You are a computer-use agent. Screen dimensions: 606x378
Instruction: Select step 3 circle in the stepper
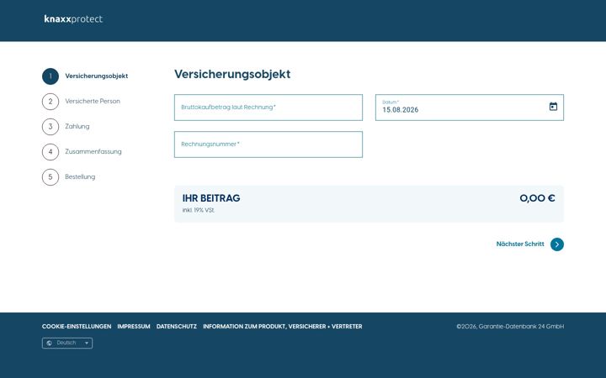pyautogui.click(x=50, y=127)
